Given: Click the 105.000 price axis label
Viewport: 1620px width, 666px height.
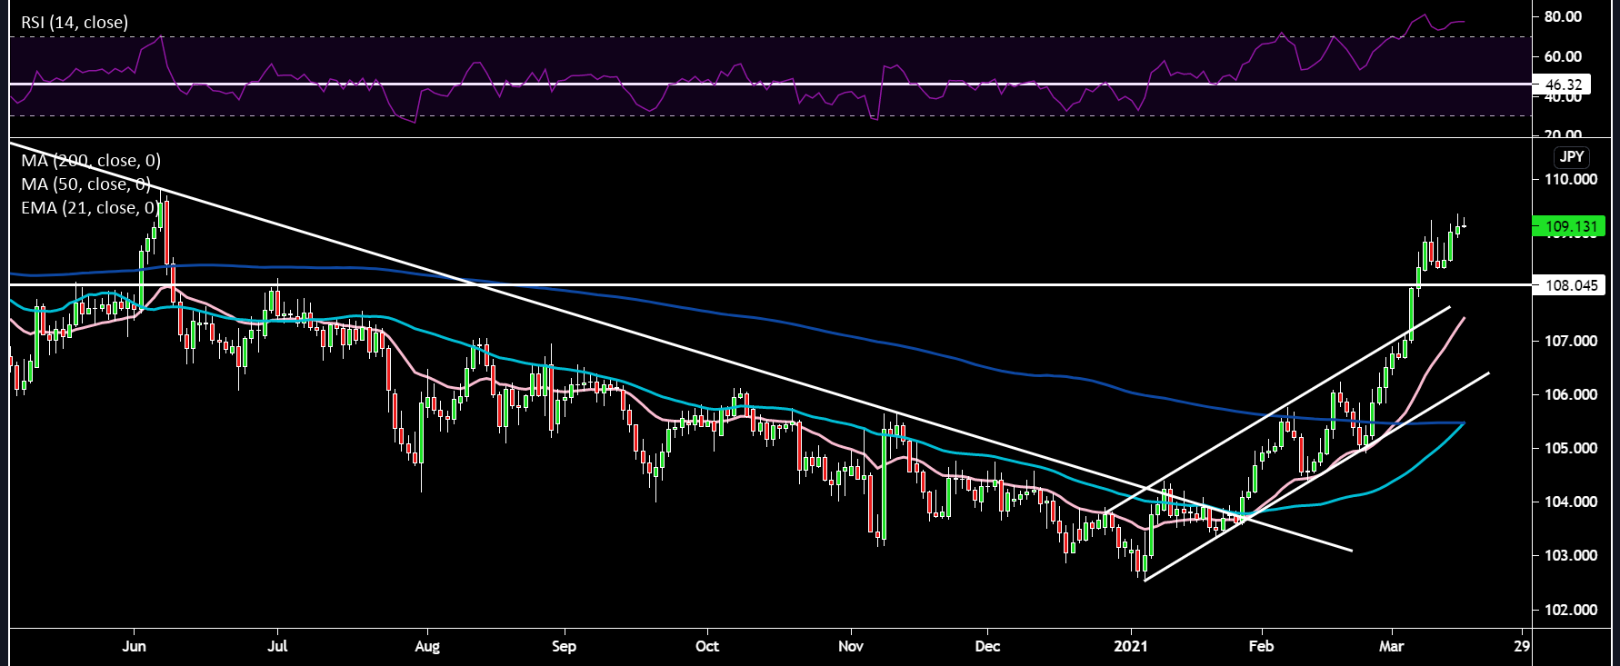Looking at the screenshot, I should (1570, 448).
